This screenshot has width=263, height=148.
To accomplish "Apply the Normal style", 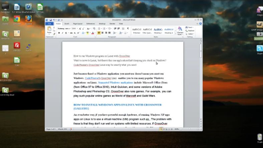I will 137,31.
